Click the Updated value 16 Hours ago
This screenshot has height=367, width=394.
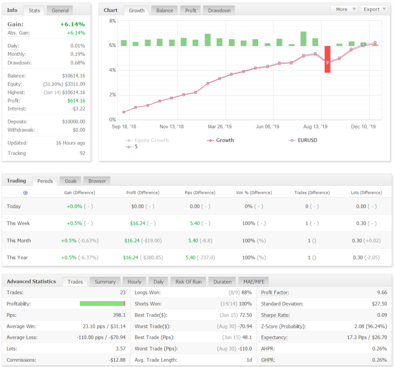point(71,143)
